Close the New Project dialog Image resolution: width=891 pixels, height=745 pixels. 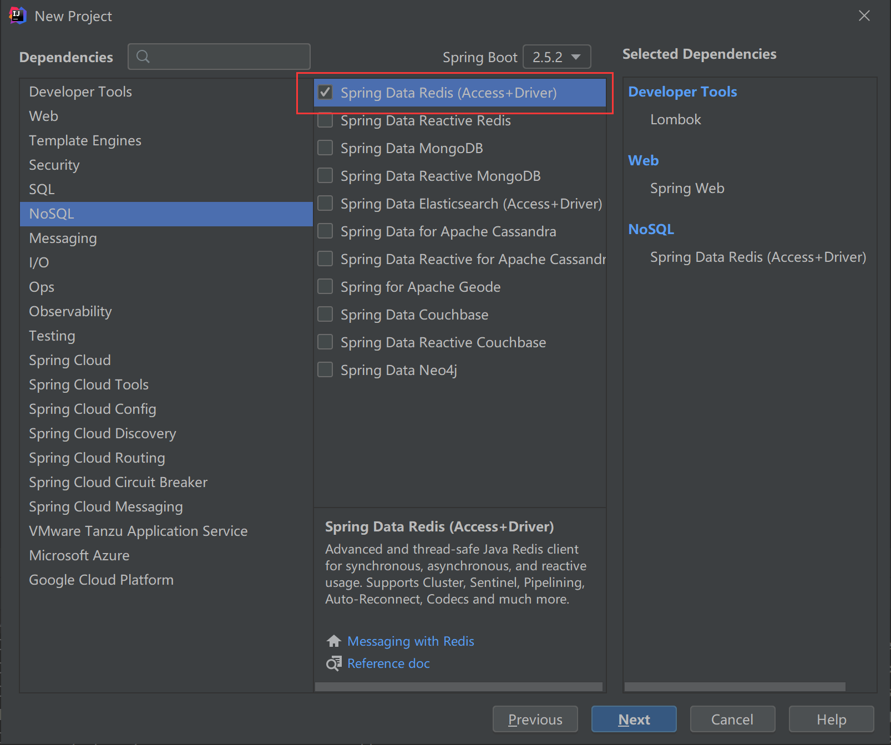pos(864,16)
